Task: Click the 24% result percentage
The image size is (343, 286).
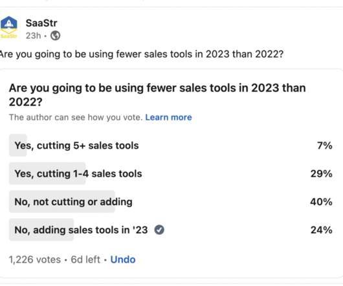Action: pos(322,230)
